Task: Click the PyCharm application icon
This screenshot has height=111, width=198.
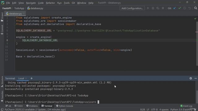Action: (2, 3)
